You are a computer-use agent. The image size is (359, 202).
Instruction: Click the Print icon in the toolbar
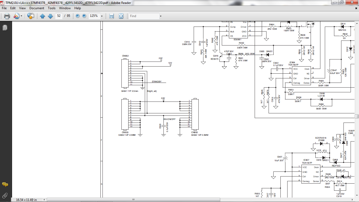click(7, 16)
